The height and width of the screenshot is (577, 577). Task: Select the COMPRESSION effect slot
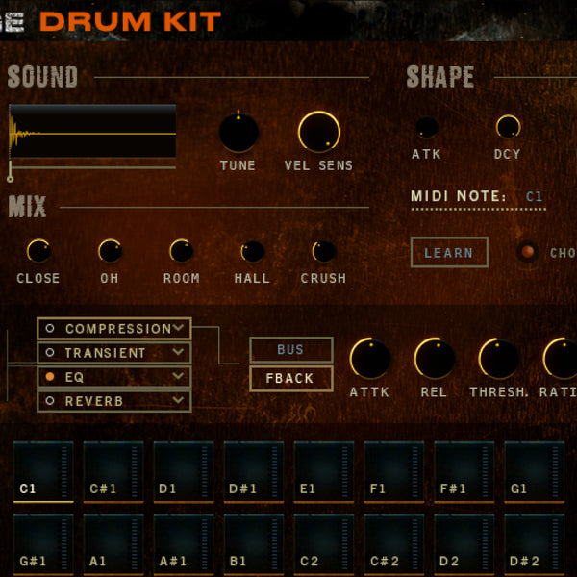click(114, 328)
